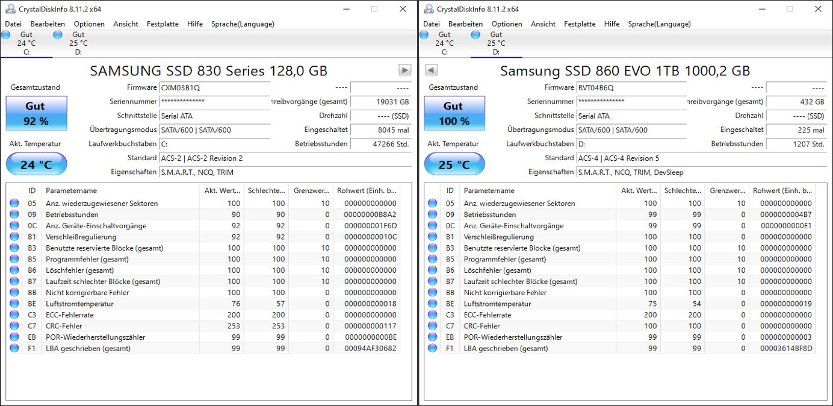Click CrystalDiskInfo app icon in right window title bar
The width and height of the screenshot is (833, 406).
[428, 9]
